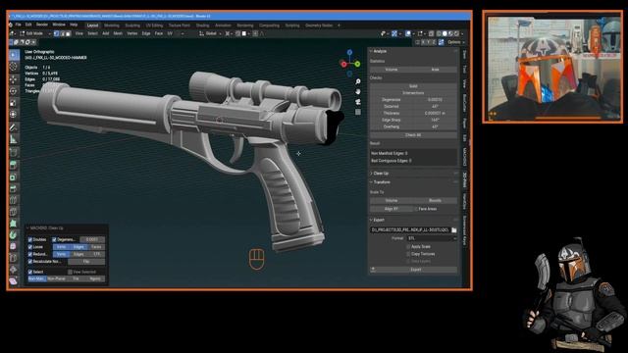Toggle the Degenerate checkbox in Clean Up
Viewport: 628px width, 353px height.
54,239
